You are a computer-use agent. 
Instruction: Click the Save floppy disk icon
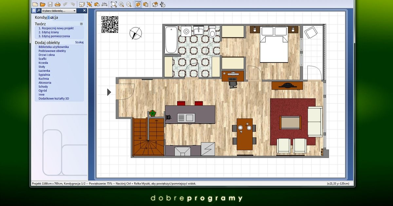point(50,4)
